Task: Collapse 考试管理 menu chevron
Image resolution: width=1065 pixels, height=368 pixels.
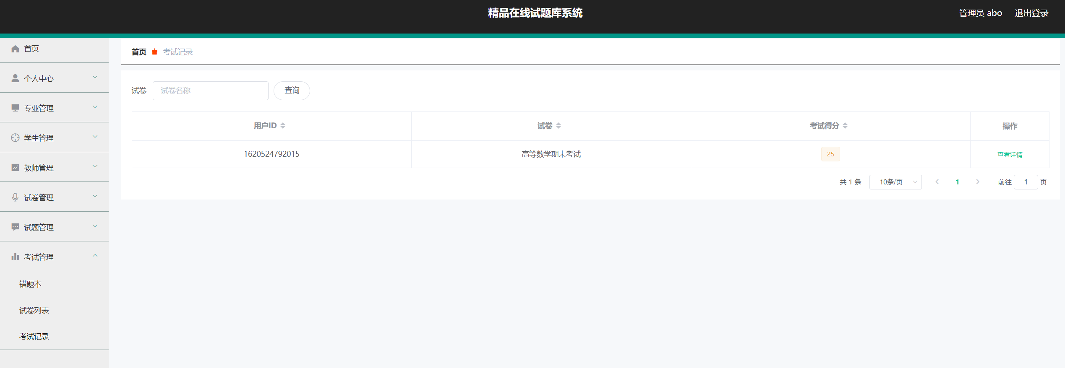Action: 95,256
